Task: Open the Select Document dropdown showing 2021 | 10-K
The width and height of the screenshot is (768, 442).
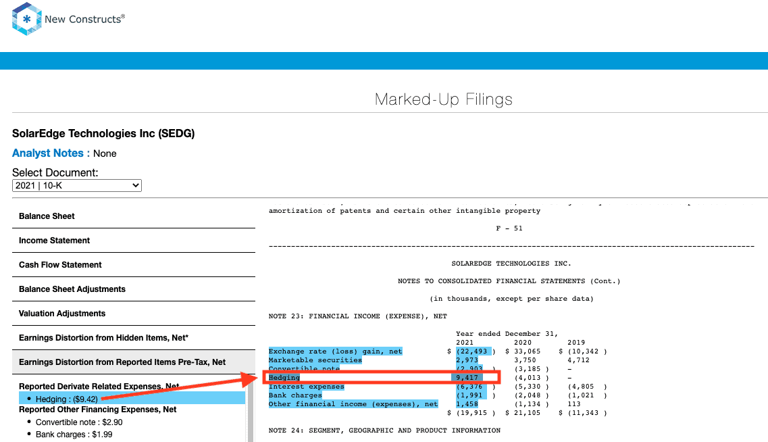Action: tap(77, 186)
